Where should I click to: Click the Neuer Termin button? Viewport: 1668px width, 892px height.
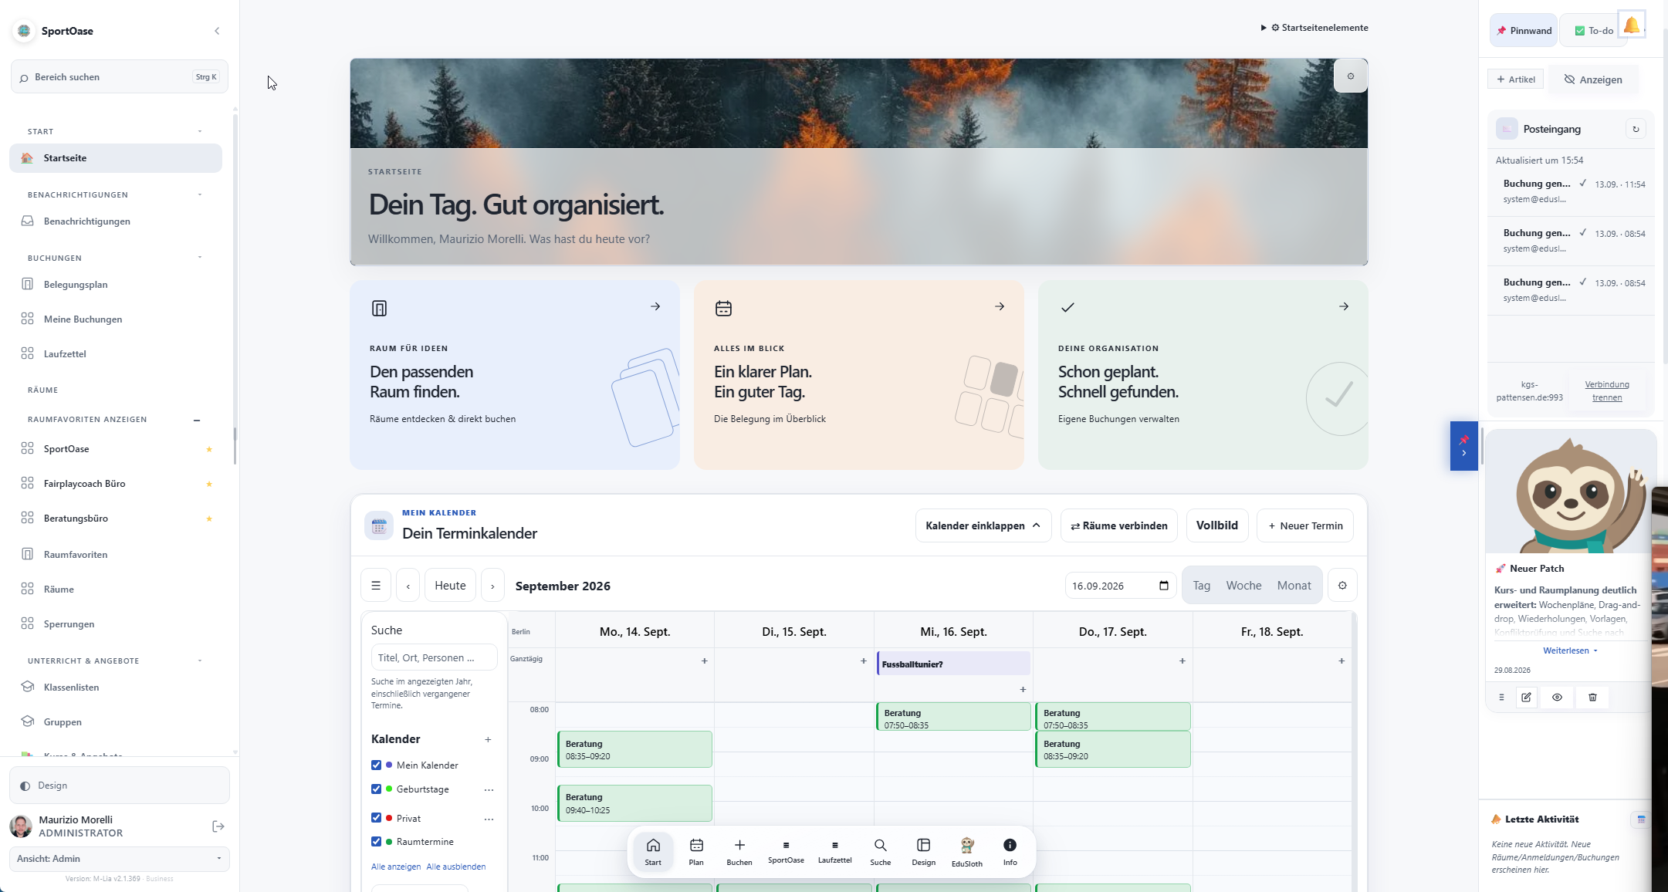pos(1305,525)
